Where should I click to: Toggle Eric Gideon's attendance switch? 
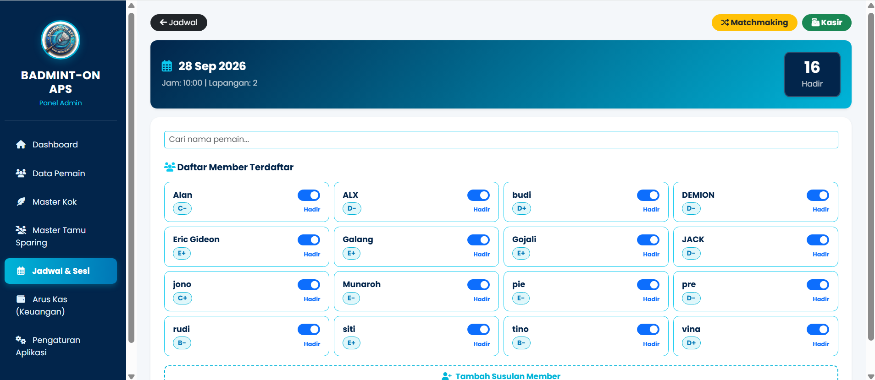(x=309, y=240)
